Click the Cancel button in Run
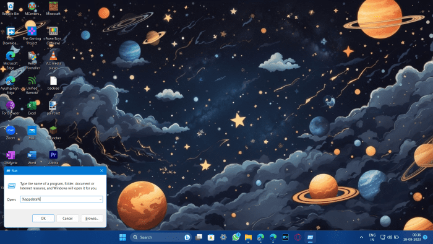This screenshot has width=433, height=244. coord(67,219)
